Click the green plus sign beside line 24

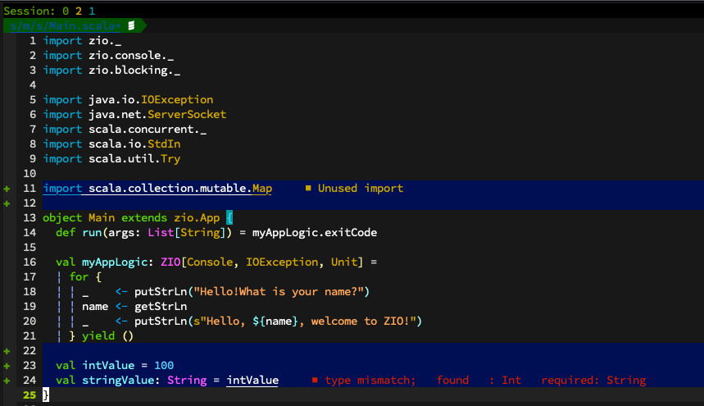7,381
